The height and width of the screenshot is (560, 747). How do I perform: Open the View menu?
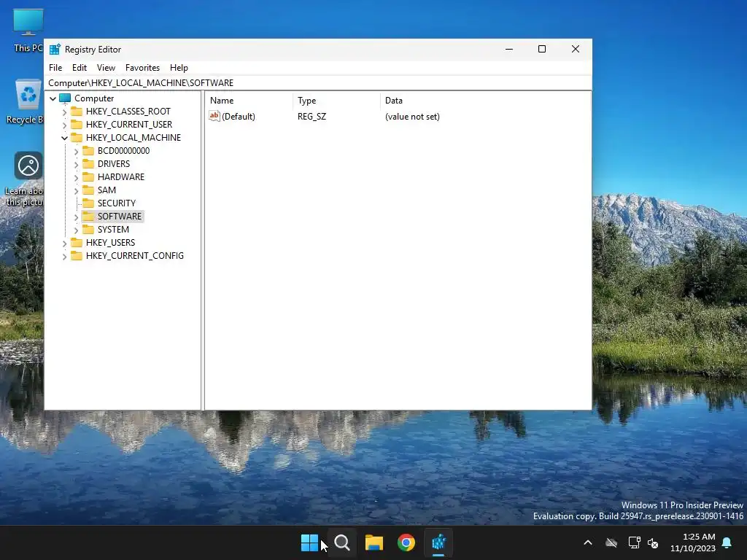(x=106, y=68)
